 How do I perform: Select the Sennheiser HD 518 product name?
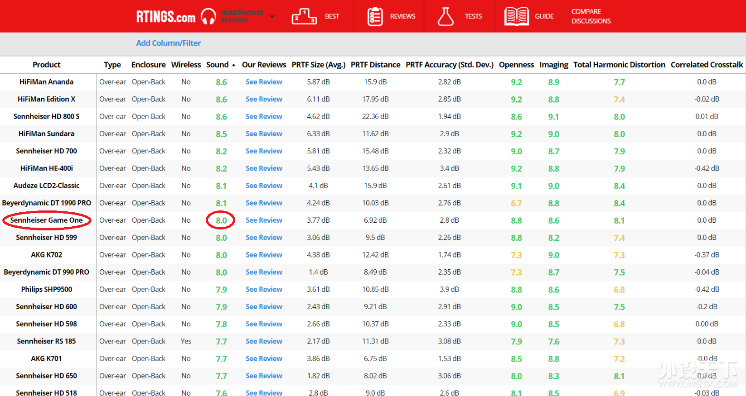click(46, 392)
